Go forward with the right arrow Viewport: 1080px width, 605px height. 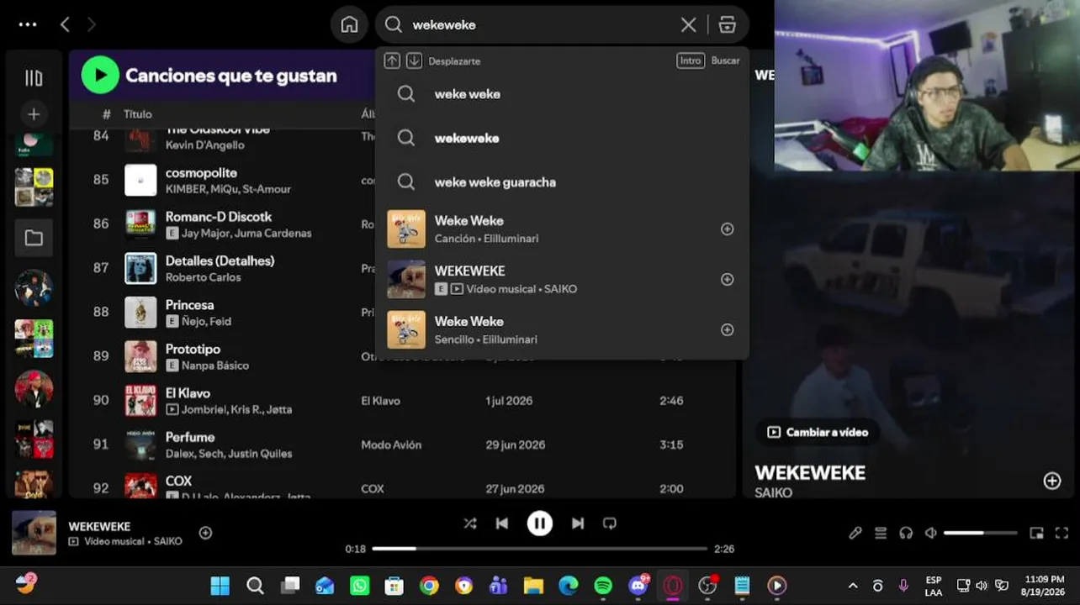(91, 24)
